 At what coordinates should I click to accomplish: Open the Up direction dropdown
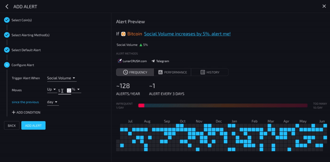coord(51,90)
